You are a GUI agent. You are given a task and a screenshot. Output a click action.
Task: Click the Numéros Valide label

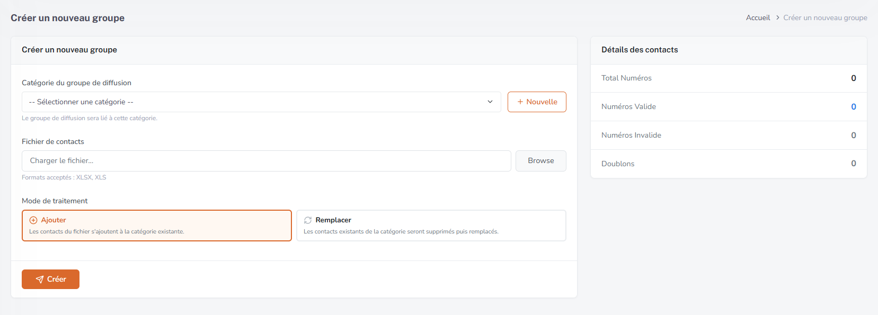tap(628, 106)
